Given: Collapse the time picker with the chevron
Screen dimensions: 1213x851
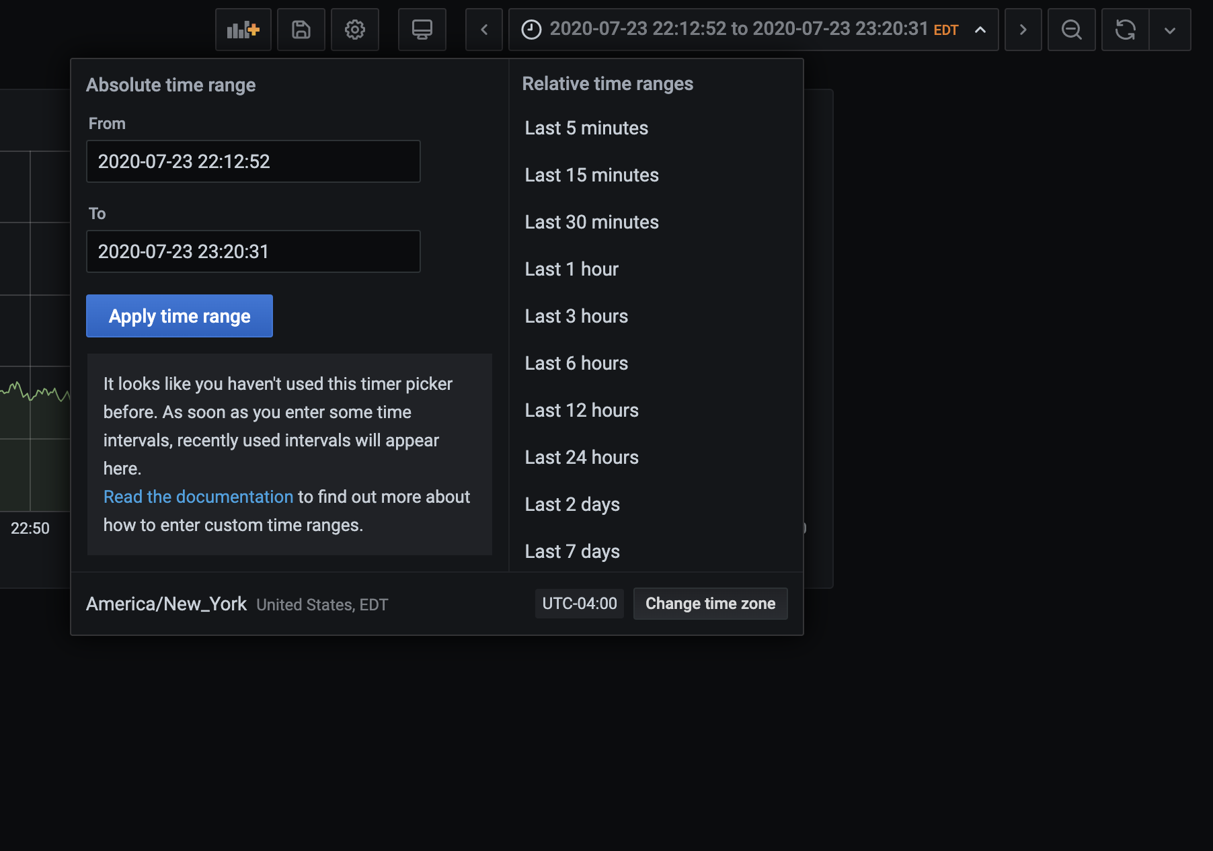Looking at the screenshot, I should tap(979, 30).
